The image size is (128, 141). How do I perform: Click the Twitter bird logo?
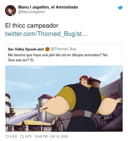tap(120, 8)
